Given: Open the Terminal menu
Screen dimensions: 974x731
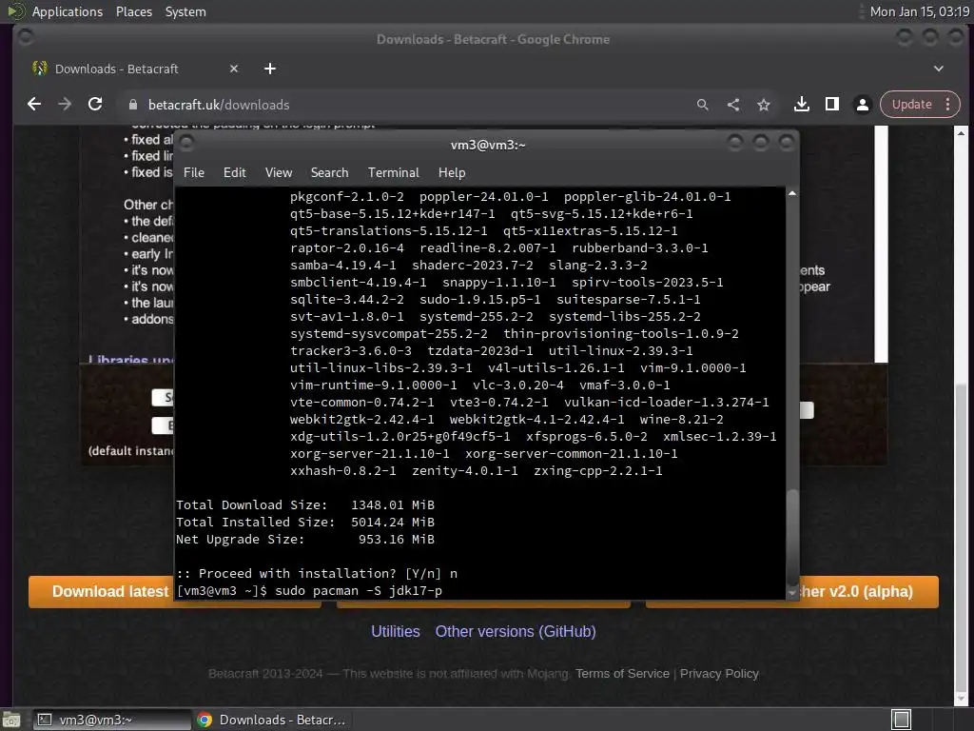Looking at the screenshot, I should pos(393,173).
